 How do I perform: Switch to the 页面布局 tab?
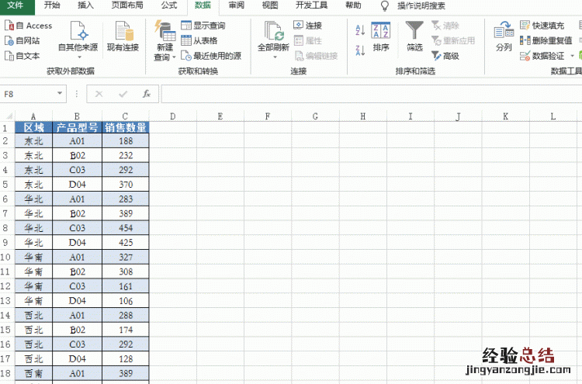127,5
